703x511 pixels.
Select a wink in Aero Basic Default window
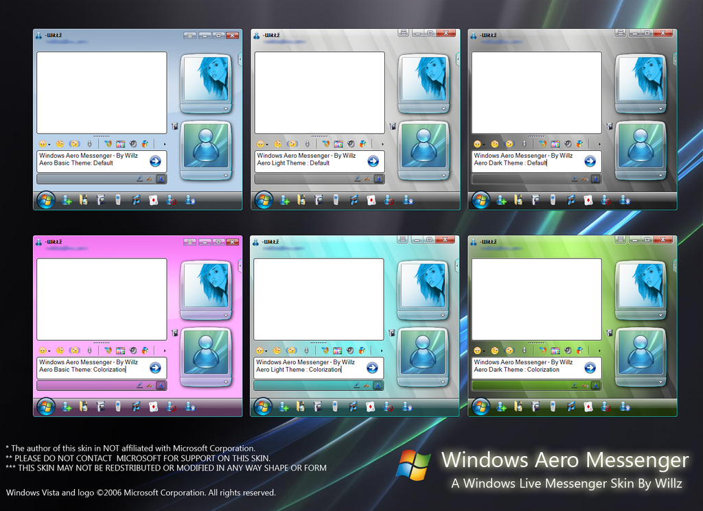tap(60, 144)
